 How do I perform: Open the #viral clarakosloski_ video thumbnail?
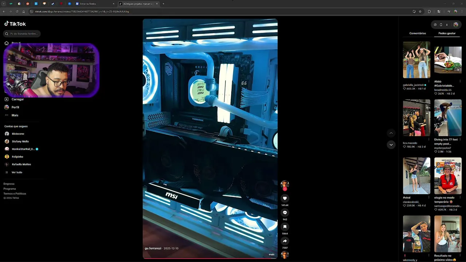(416, 176)
